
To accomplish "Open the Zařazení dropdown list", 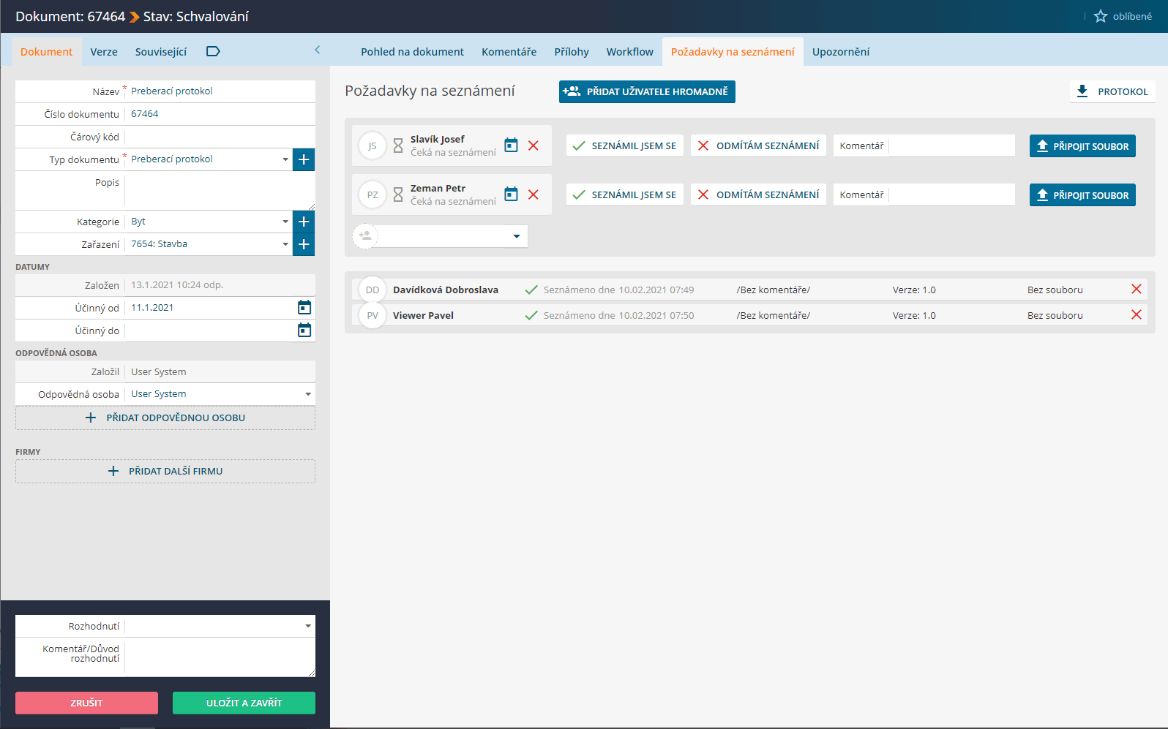I will click(x=285, y=244).
